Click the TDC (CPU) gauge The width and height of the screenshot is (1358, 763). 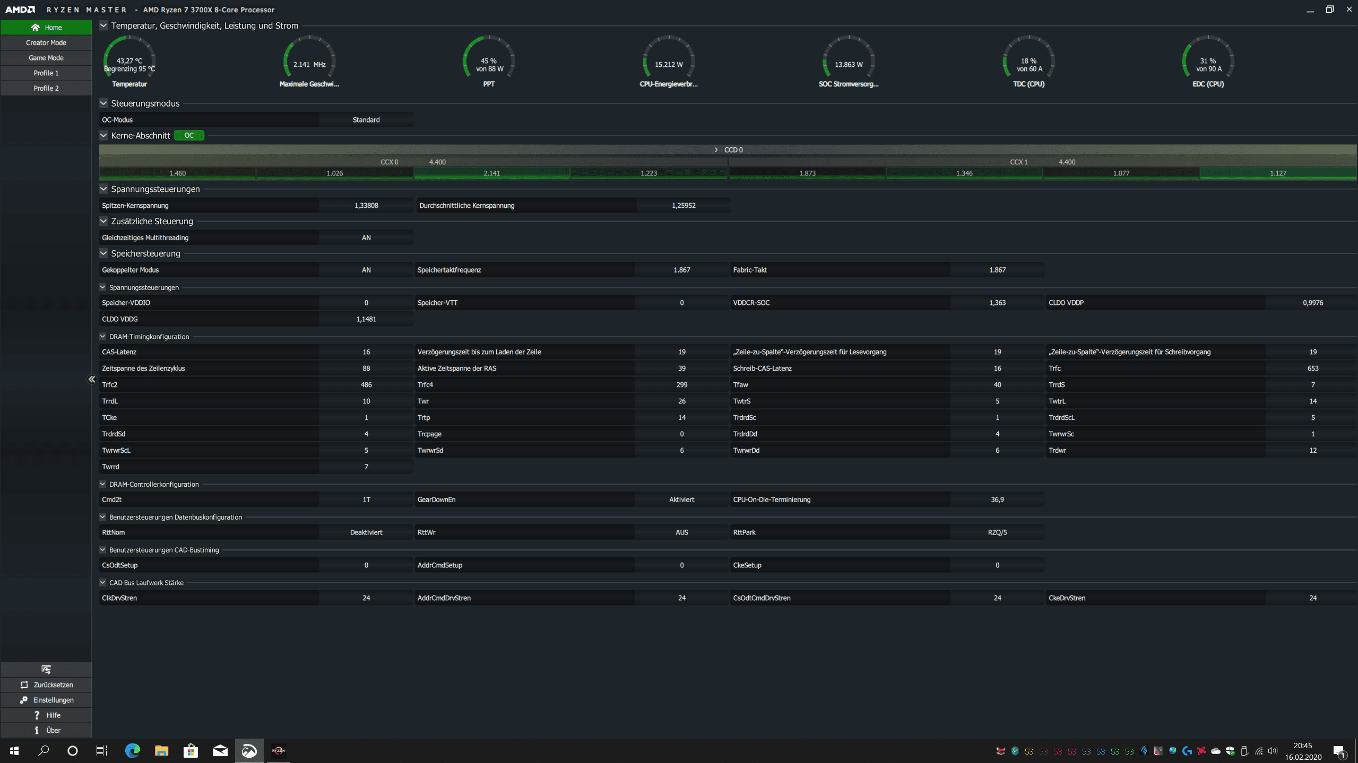[x=1029, y=62]
